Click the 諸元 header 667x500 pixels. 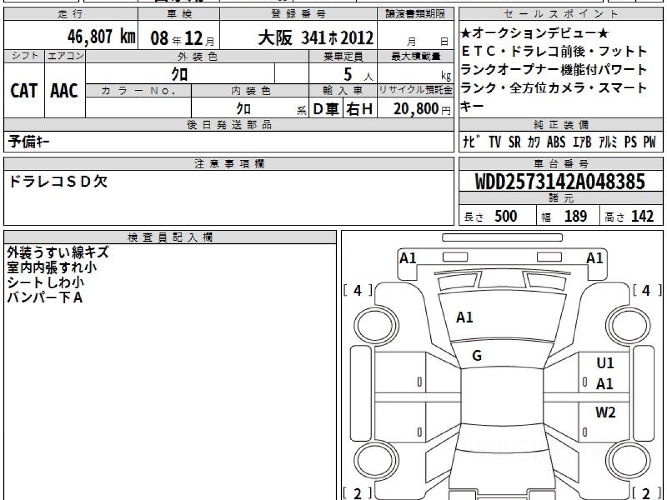pyautogui.click(x=561, y=198)
